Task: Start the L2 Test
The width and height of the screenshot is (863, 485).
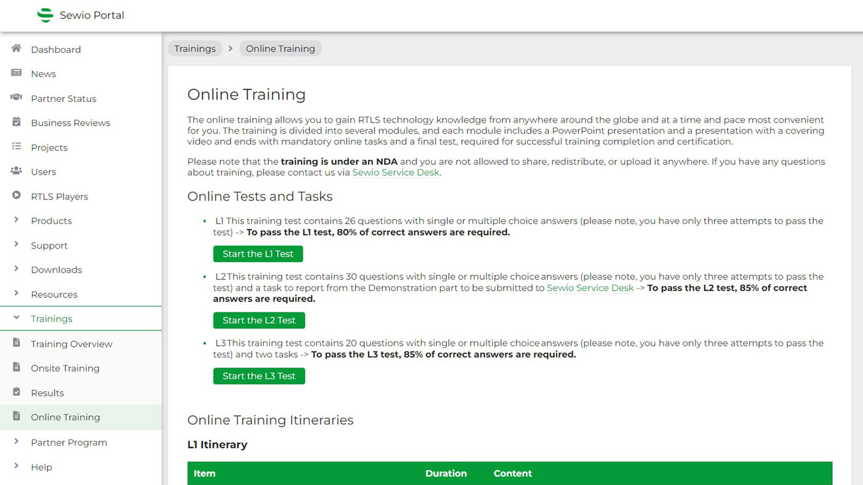Action: [x=259, y=320]
